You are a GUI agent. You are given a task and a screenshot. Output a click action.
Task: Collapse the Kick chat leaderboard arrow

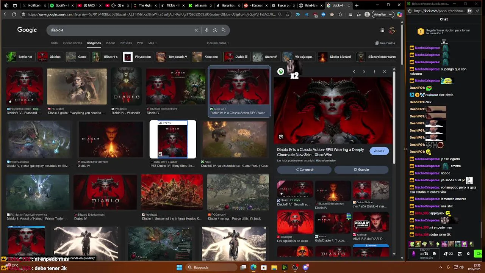pos(444,42)
